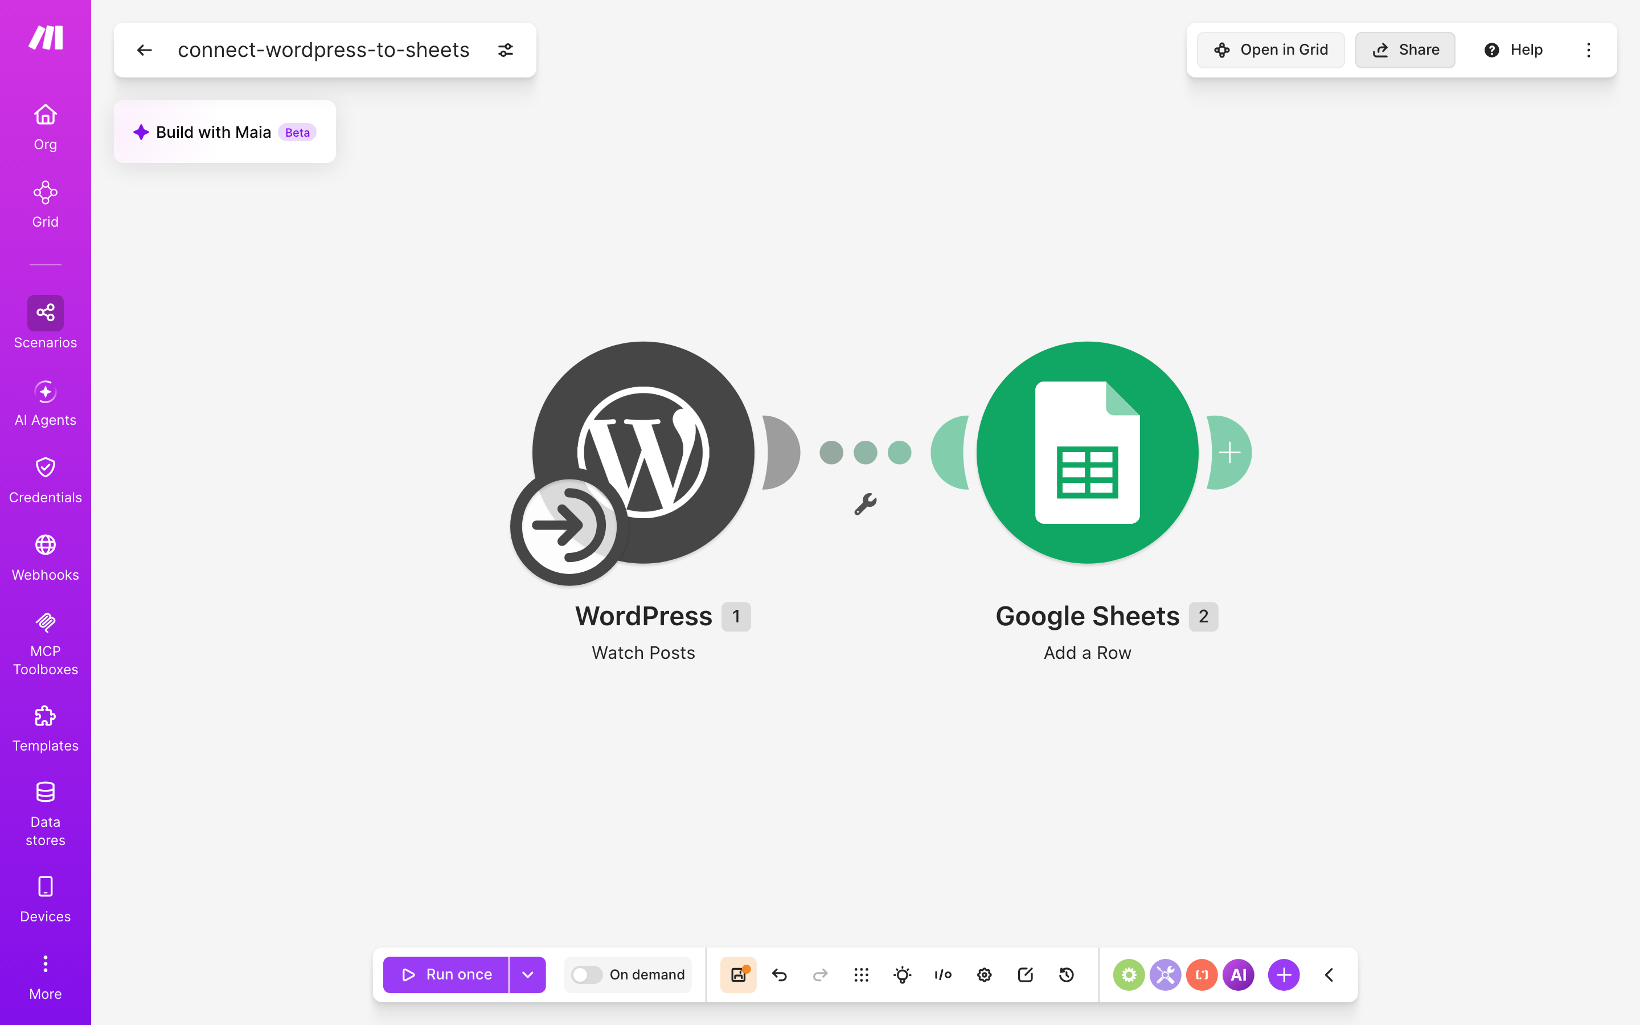The image size is (1640, 1025).
Task: Share the scenario
Action: click(1405, 50)
